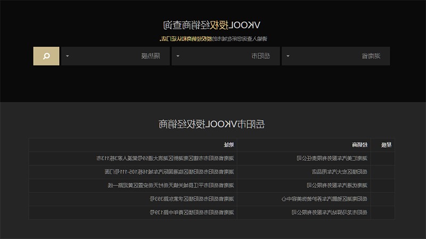Open the product dropdown showing 隔热膜
426x239 pixels.
point(116,56)
